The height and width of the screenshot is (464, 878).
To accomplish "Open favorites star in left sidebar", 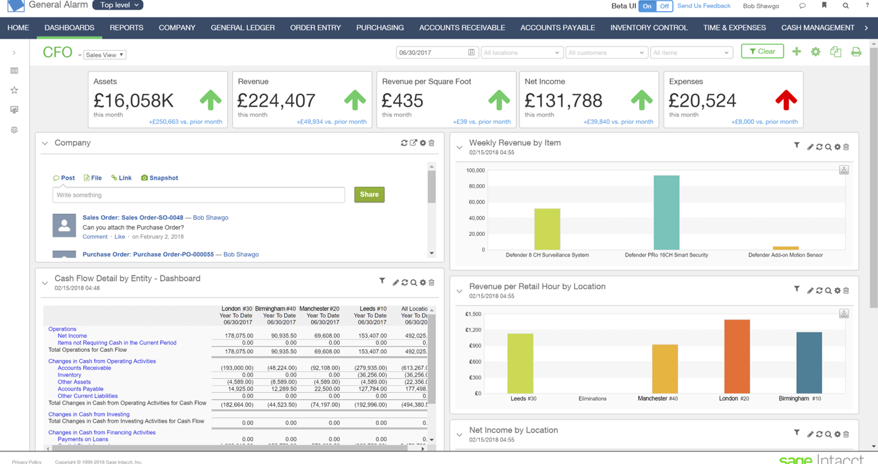I will 14,90.
